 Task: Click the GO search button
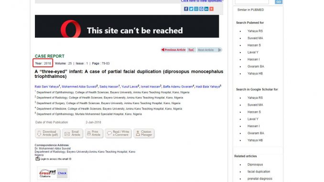[x=279, y=1]
